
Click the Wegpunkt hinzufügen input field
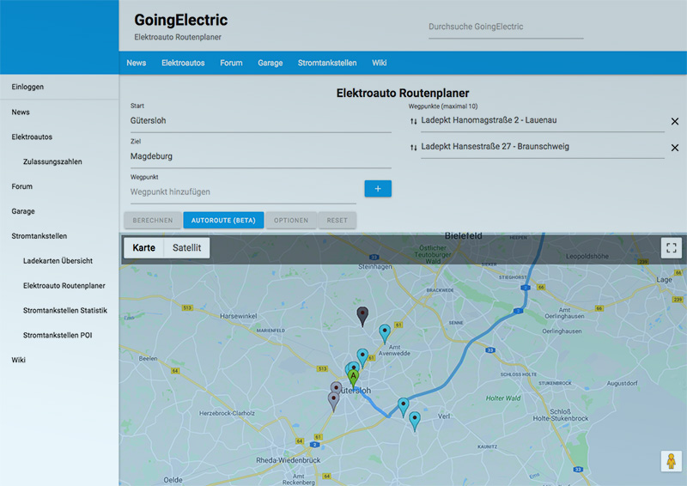pos(243,191)
